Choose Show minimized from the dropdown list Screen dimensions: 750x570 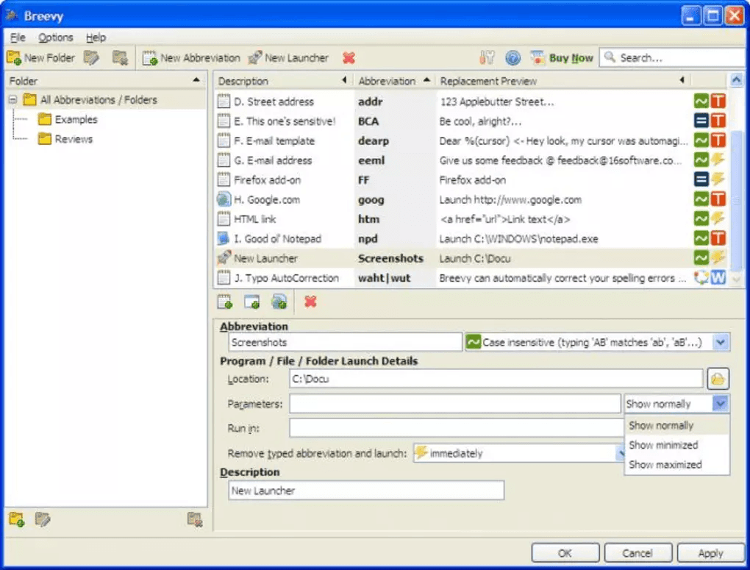click(x=676, y=445)
